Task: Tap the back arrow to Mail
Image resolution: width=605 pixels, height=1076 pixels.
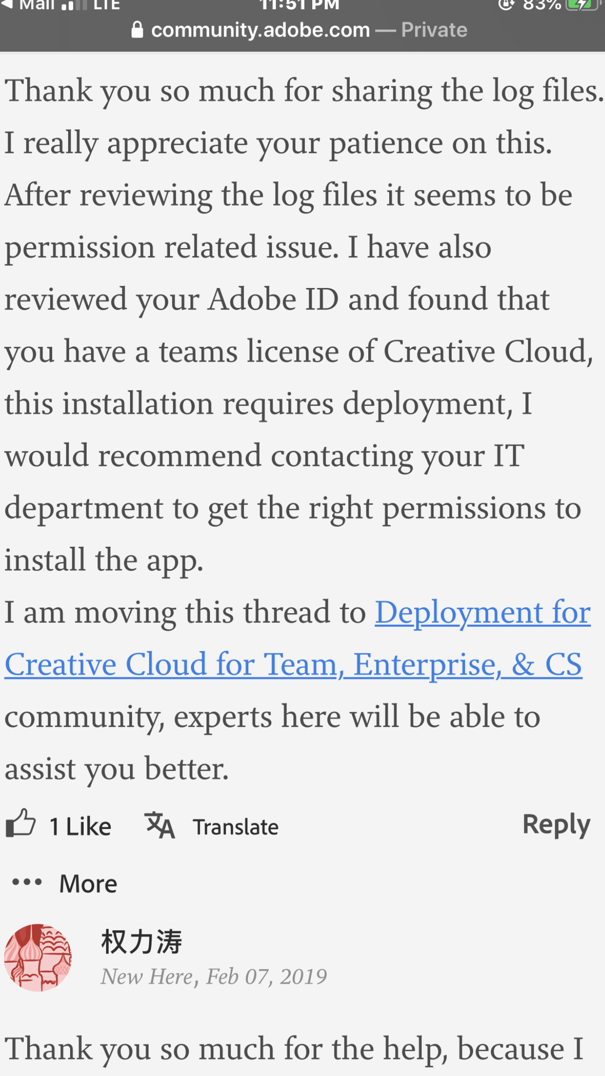Action: pyautogui.click(x=7, y=5)
